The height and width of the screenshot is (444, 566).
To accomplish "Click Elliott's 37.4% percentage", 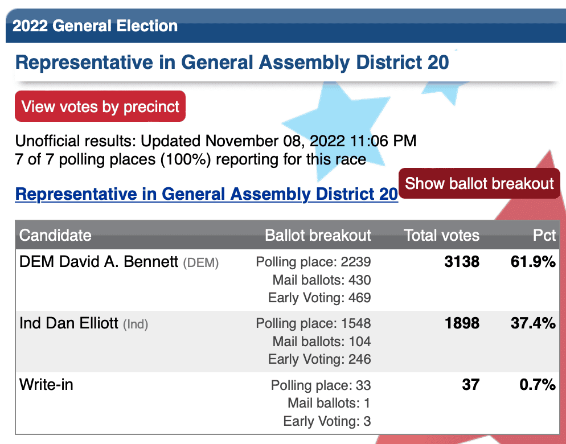I will coord(533,323).
